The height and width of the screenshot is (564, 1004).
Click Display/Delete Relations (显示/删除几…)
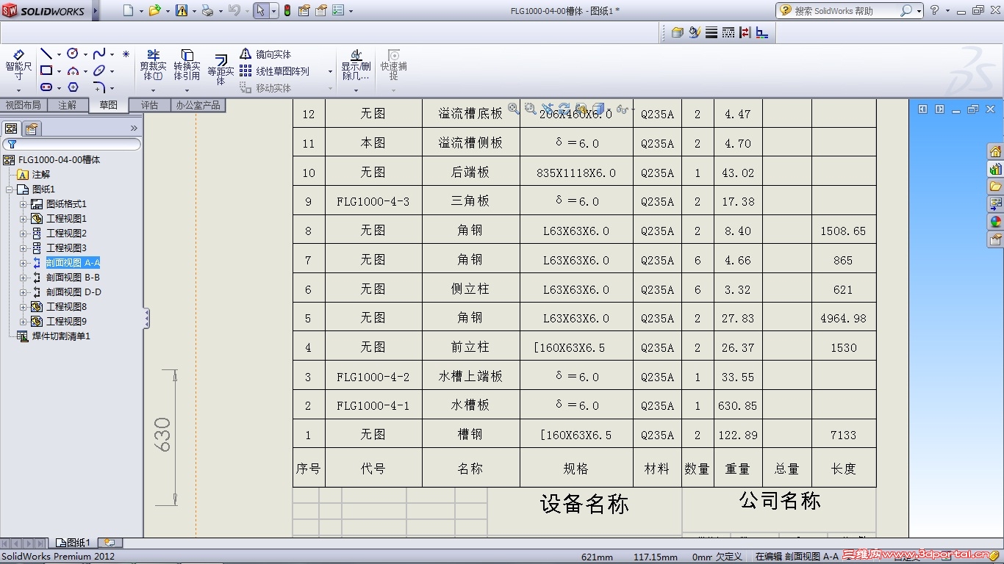(x=356, y=65)
